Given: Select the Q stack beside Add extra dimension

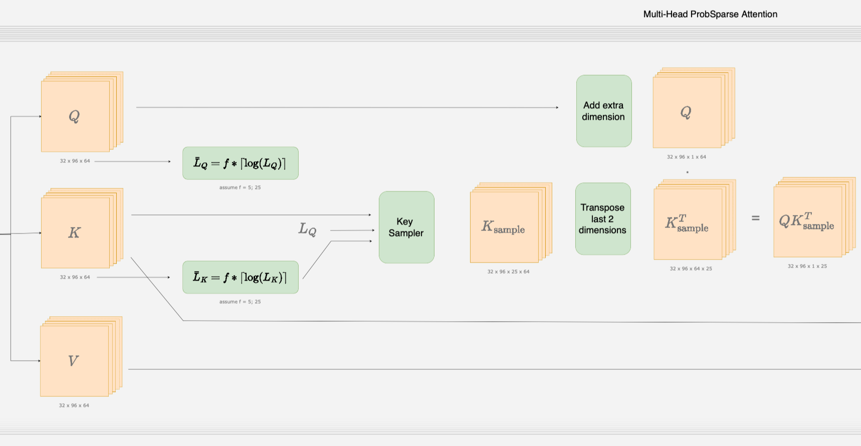Looking at the screenshot, I should (x=687, y=112).
